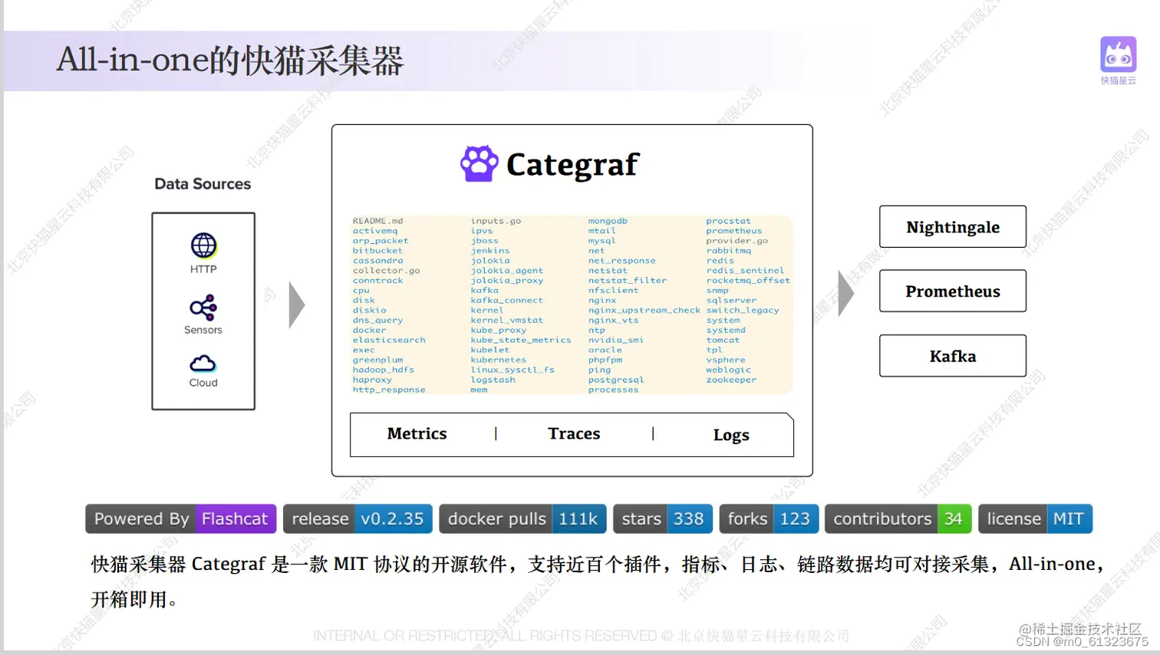Click bitbucket in the plugin list
The width and height of the screenshot is (1160, 655).
tap(377, 251)
